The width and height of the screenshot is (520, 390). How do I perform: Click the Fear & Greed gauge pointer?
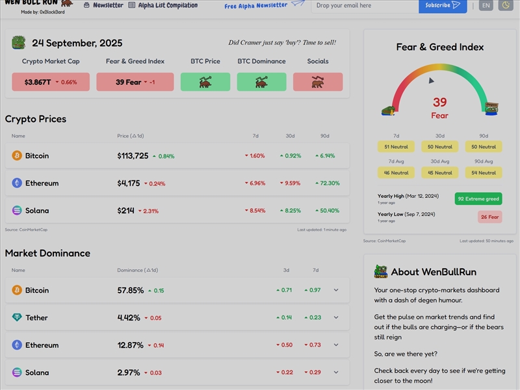coord(431,80)
